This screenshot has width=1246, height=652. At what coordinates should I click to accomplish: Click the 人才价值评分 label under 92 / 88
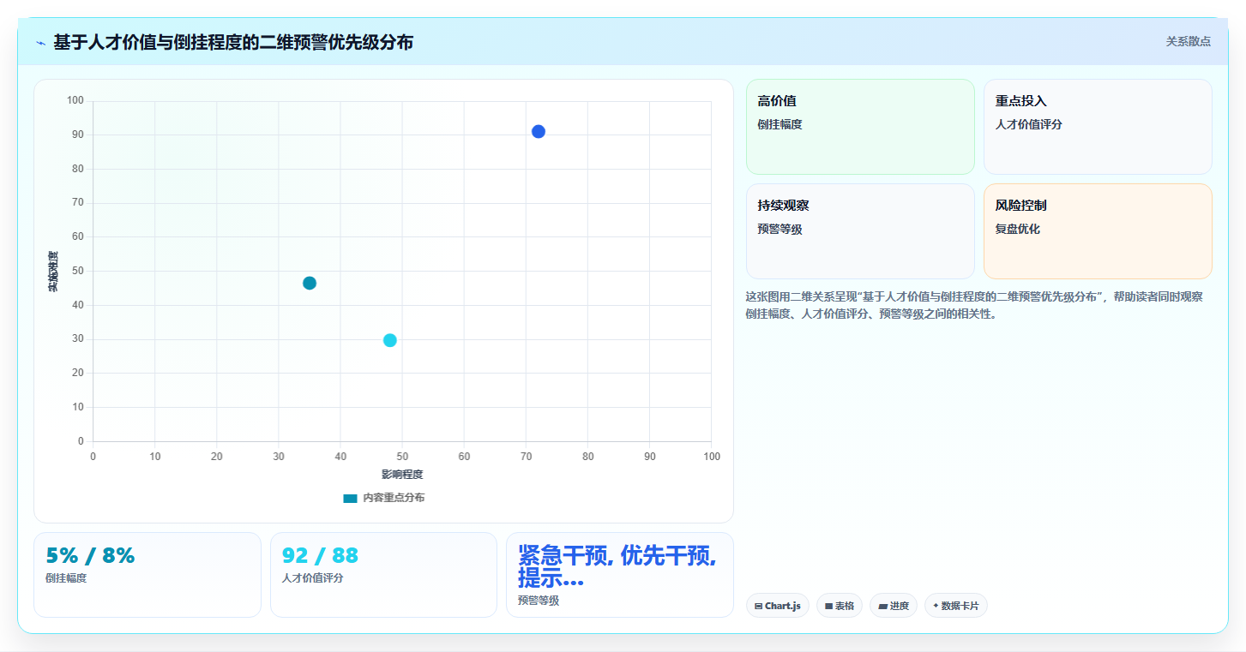click(313, 578)
